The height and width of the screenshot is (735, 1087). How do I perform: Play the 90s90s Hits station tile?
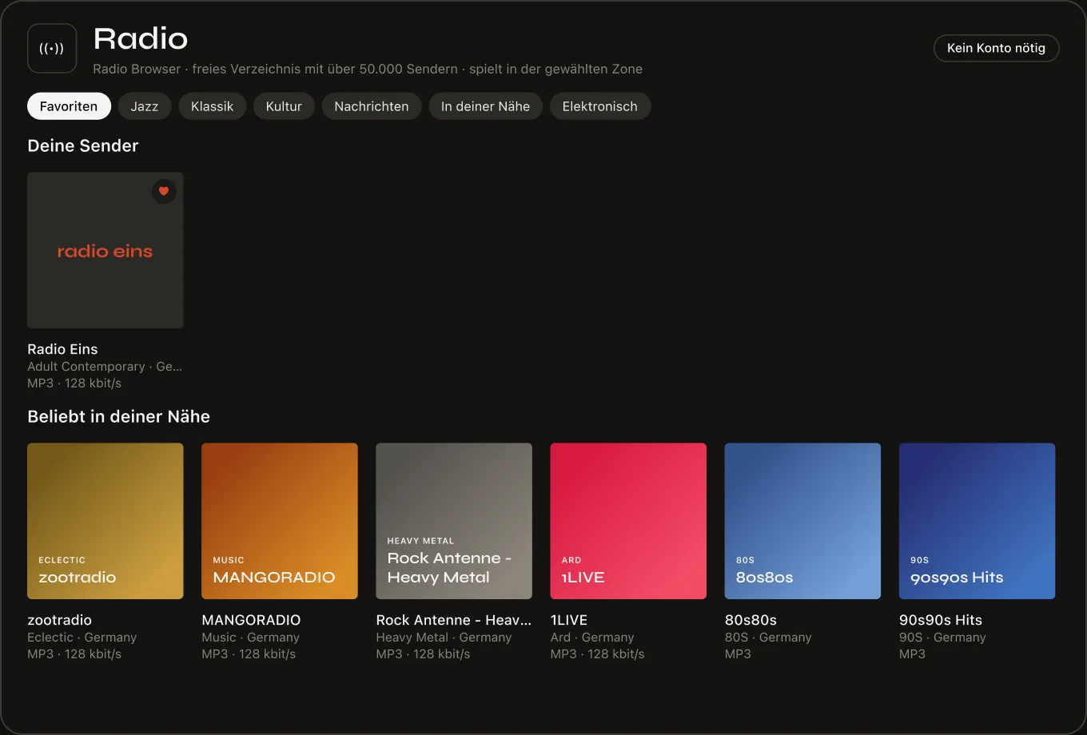pos(977,521)
